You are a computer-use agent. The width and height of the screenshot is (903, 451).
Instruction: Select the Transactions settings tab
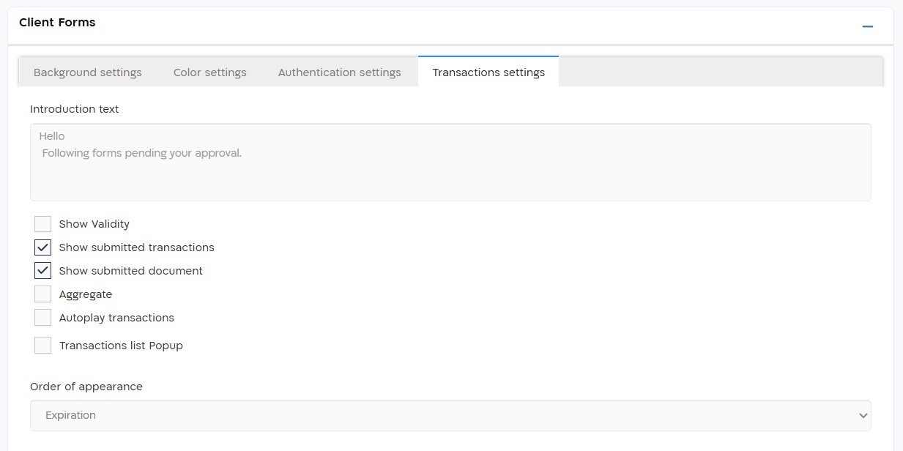pyautogui.click(x=488, y=72)
